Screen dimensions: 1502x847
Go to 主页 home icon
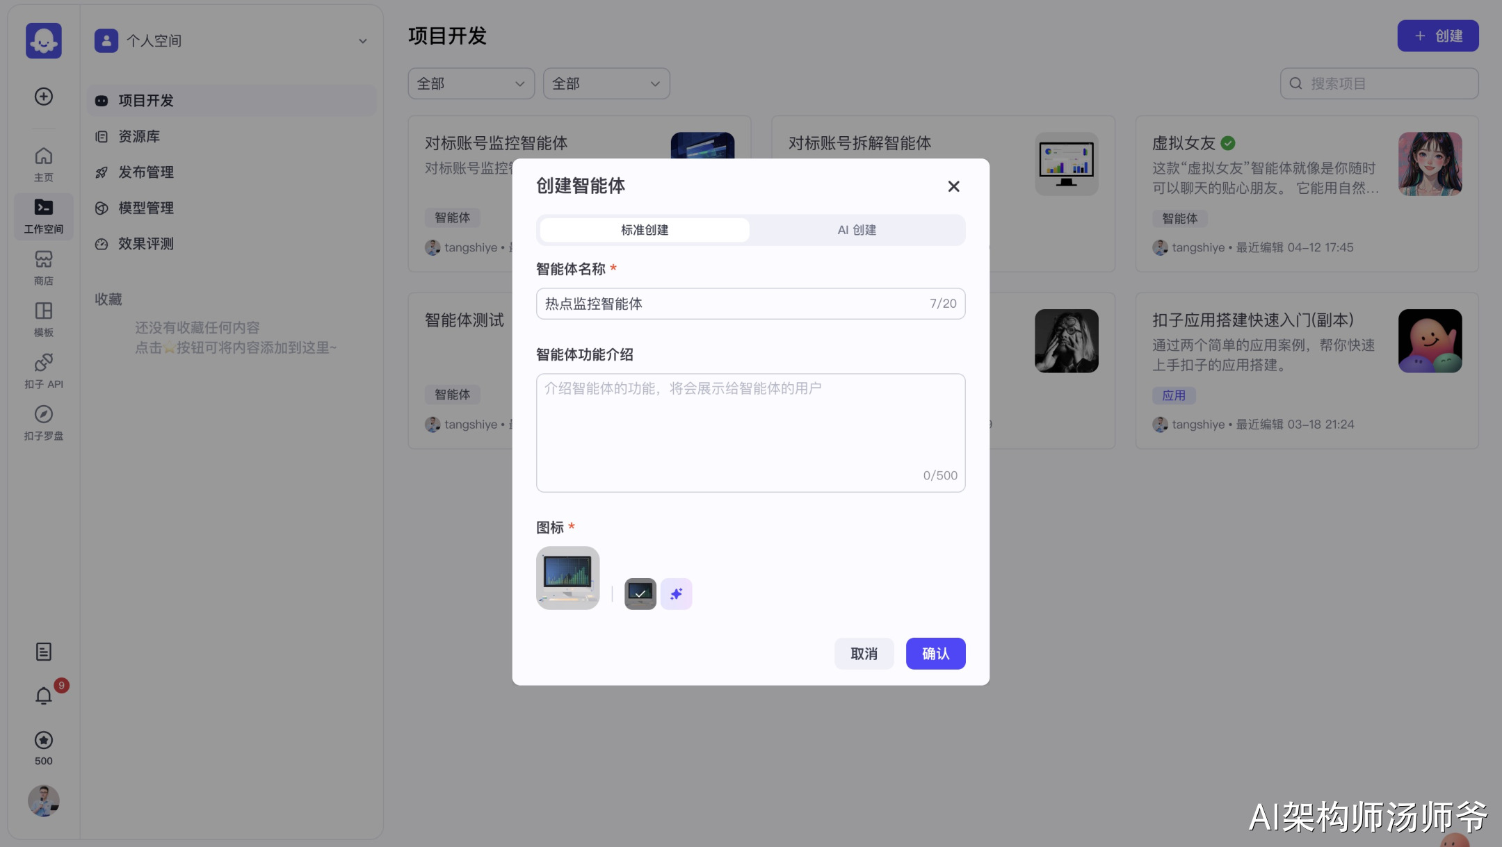tap(44, 164)
